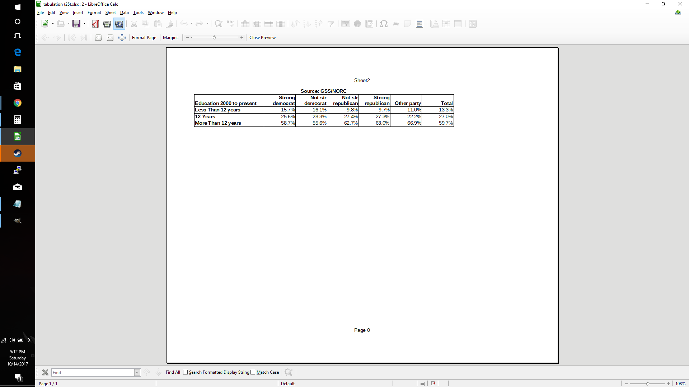Click the preview scaling slider handle
The image size is (689, 387).
pos(214,38)
